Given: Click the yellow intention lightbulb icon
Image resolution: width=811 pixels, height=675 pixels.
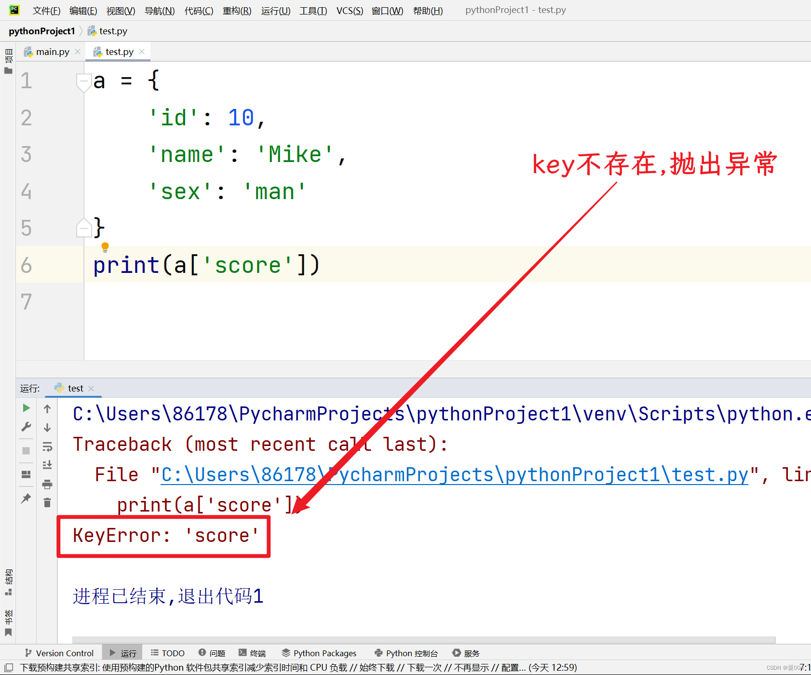Looking at the screenshot, I should pyautogui.click(x=105, y=247).
